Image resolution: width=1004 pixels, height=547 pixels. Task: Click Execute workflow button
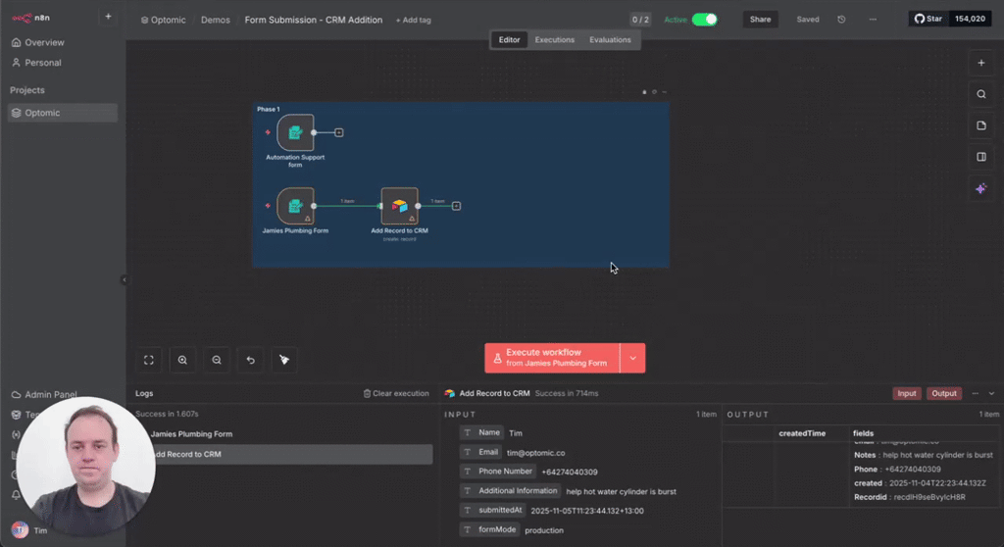tap(552, 358)
